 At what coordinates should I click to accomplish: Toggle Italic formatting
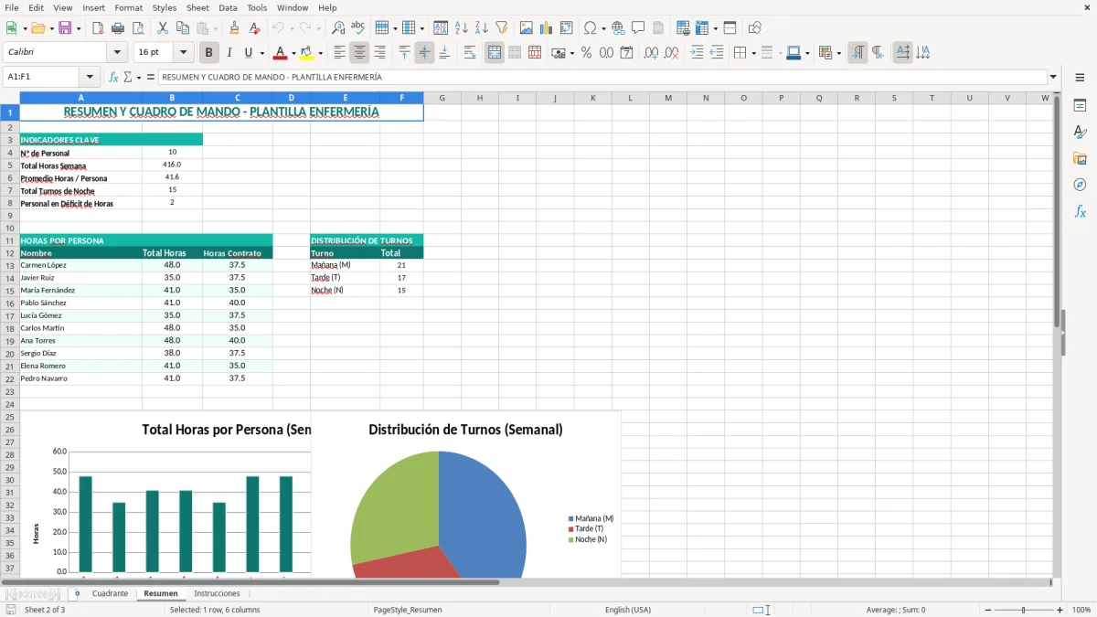229,53
